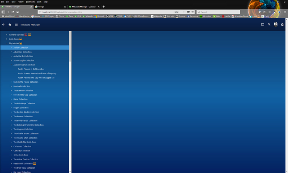Screen dimensions: 288x173
Task: Click the 90% zoom level indicator
Action: point(176,12)
